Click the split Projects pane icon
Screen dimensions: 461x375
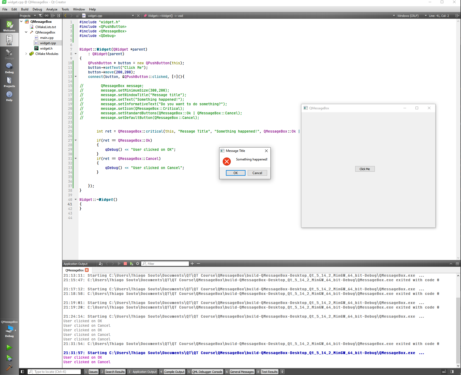53,16
